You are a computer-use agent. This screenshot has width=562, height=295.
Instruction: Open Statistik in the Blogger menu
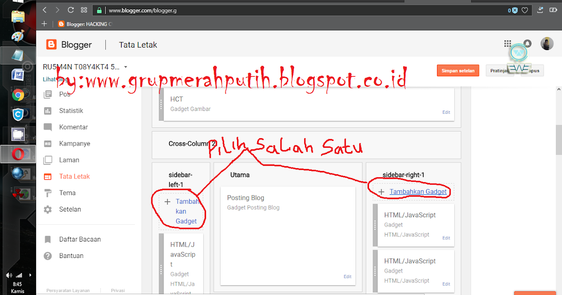71,111
